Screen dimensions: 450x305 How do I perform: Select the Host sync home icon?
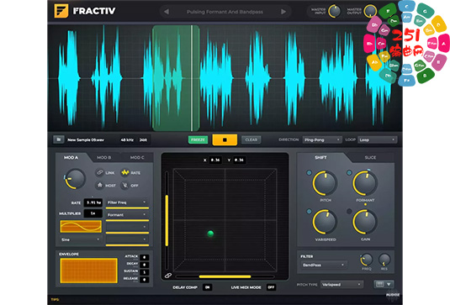99,185
